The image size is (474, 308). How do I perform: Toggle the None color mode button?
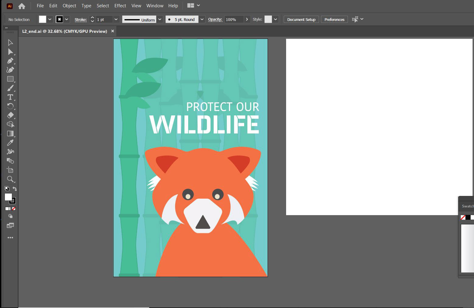click(x=14, y=209)
